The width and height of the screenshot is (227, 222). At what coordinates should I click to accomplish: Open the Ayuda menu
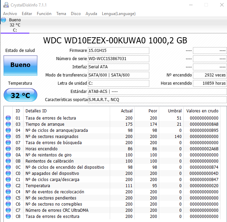pos(91,14)
